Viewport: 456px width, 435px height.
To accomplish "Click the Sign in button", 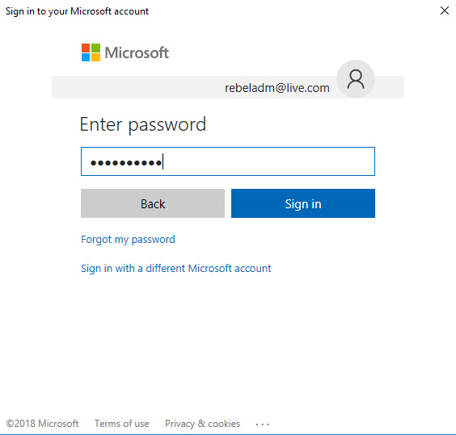I will point(303,203).
